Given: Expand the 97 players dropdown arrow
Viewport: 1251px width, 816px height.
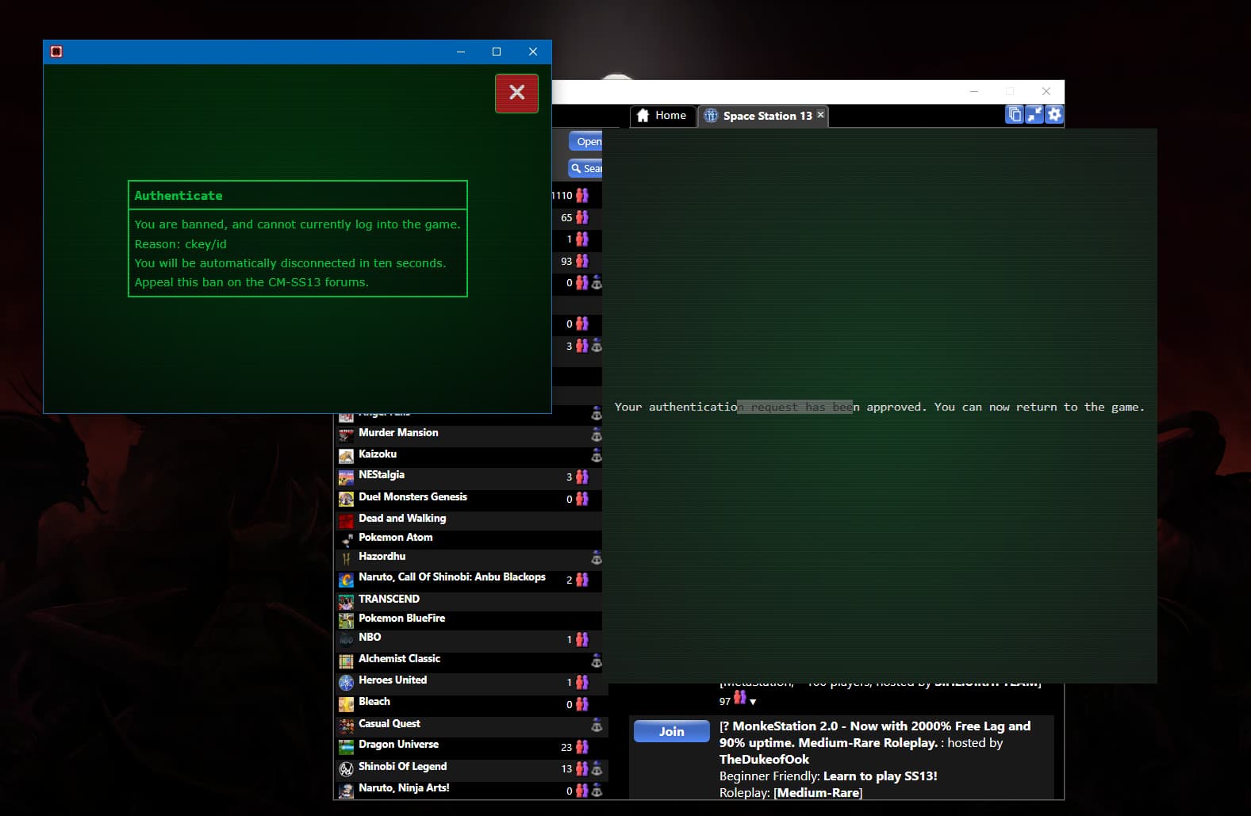Looking at the screenshot, I should 753,702.
